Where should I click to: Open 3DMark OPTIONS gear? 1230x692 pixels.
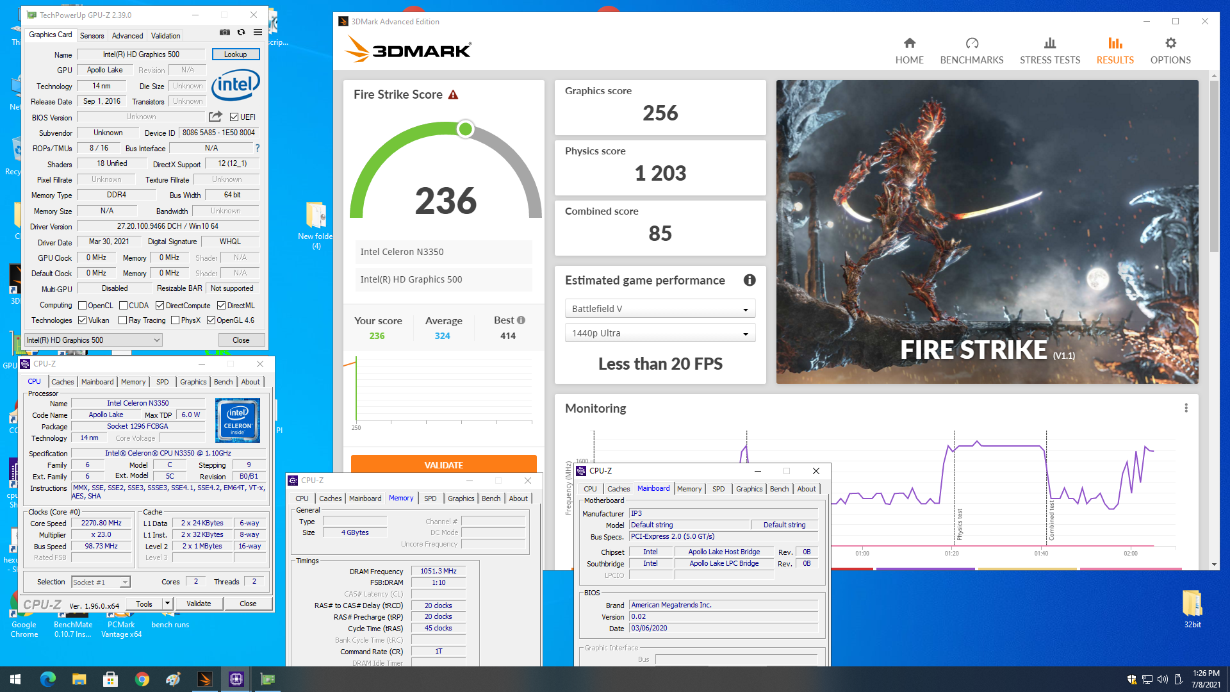point(1170,51)
